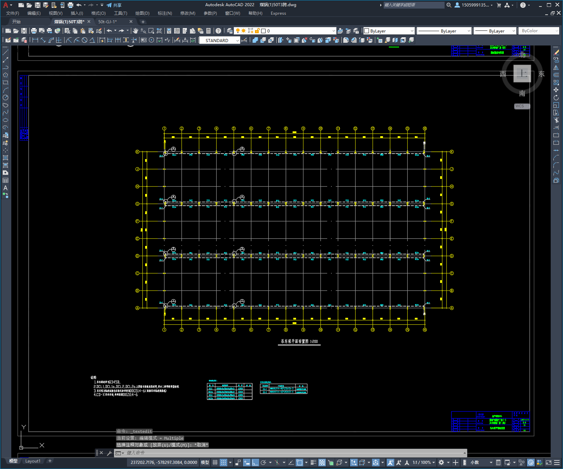Screen dimensions: 563x469
Task: Select the Table tool in left toolbar
Action: pyautogui.click(x=5, y=180)
